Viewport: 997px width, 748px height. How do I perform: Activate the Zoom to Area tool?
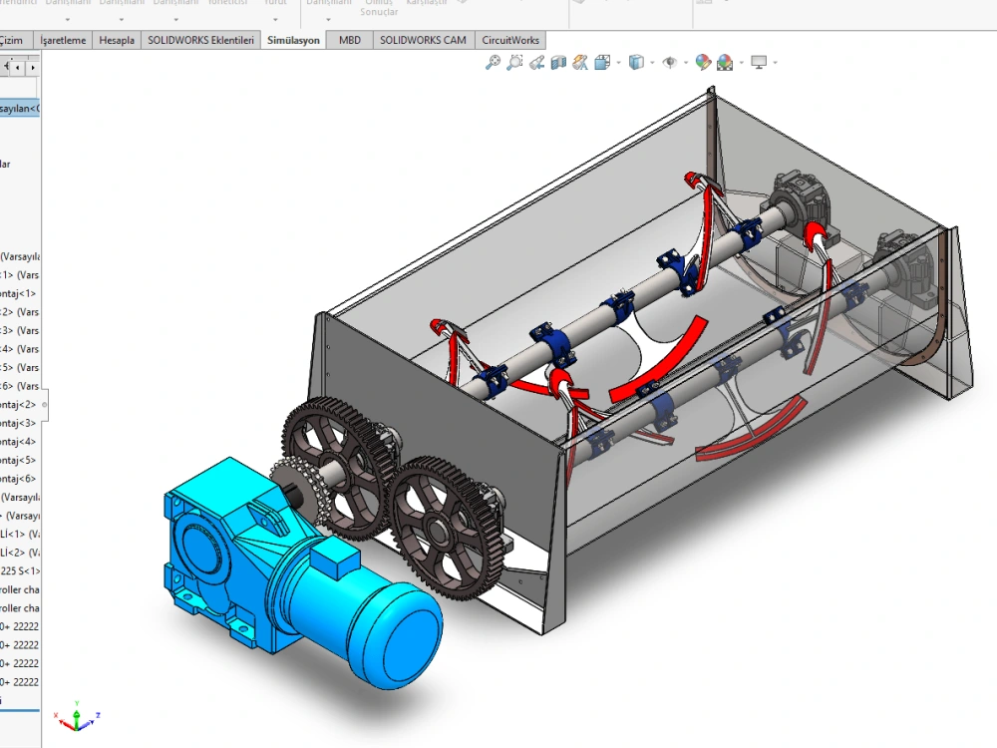pyautogui.click(x=513, y=62)
